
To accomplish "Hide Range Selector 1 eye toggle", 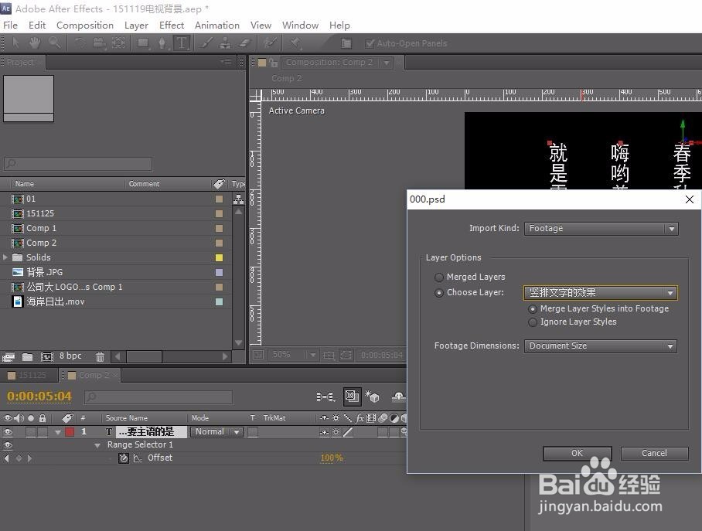I will tap(8, 445).
